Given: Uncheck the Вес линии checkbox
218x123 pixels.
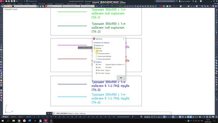Looking at the screenshot, I should [97, 70].
